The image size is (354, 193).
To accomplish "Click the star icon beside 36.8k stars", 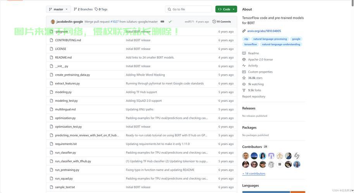I will [244, 78].
